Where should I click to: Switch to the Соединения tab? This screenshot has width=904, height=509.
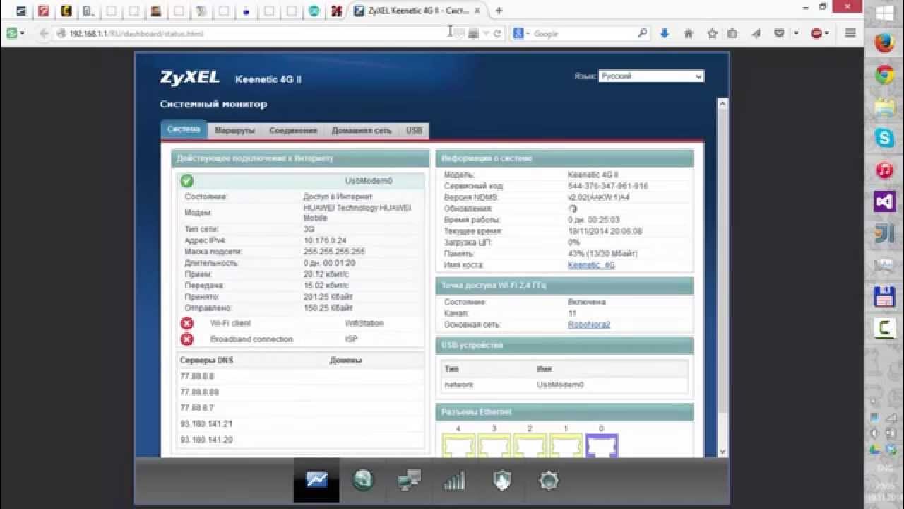click(x=293, y=131)
